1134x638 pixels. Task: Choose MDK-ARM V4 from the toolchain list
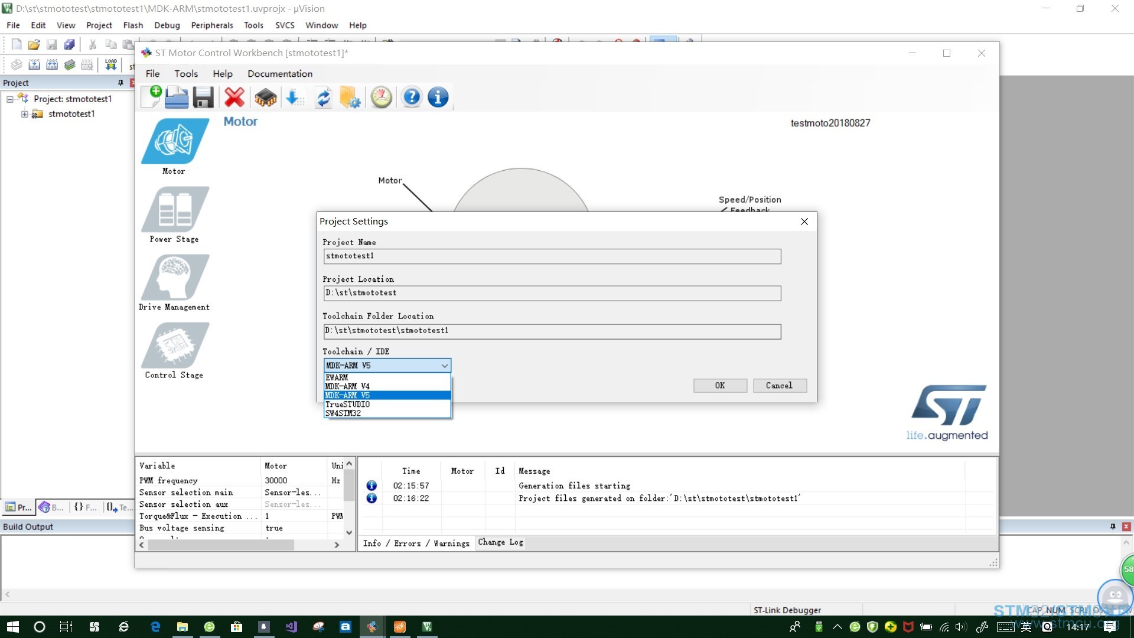(x=387, y=386)
